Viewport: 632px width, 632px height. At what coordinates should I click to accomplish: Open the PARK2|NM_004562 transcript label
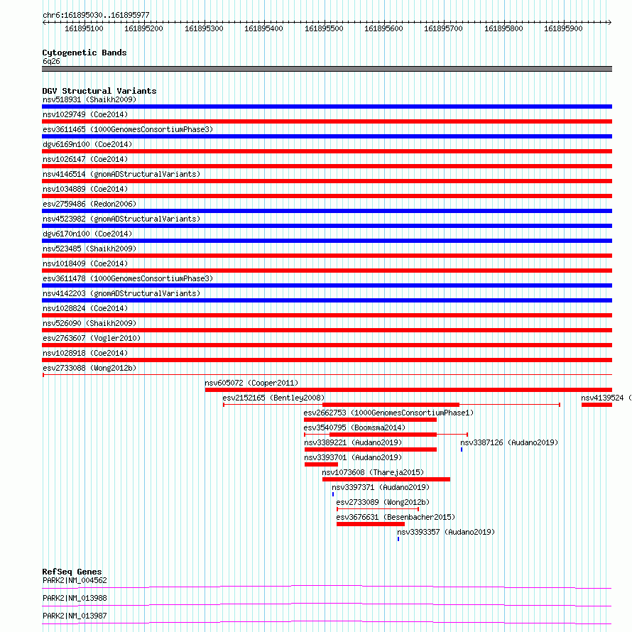pyautogui.click(x=75, y=580)
